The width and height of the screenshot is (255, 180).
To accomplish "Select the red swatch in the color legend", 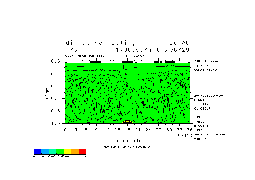I will (82, 152).
